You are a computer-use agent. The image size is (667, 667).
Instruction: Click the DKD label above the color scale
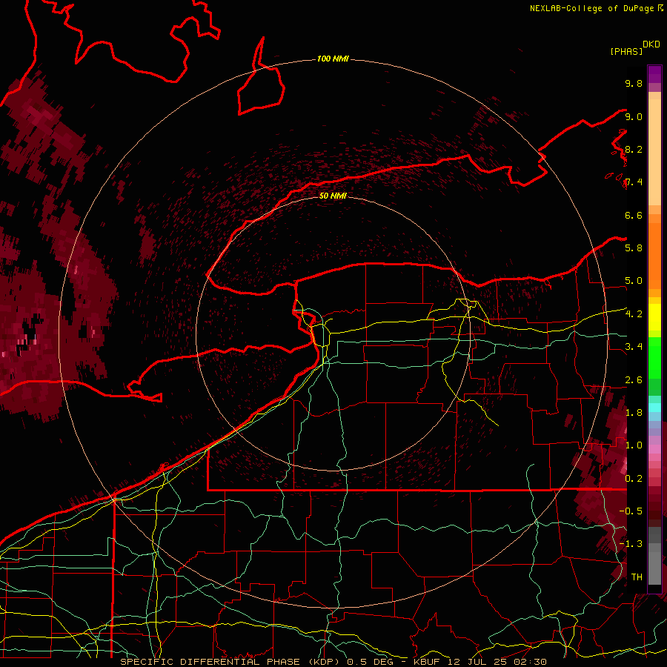(x=651, y=44)
